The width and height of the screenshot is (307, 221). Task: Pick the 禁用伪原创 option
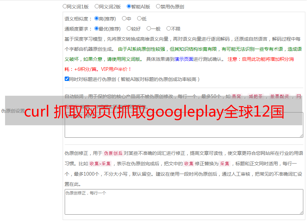click(x=158, y=6)
